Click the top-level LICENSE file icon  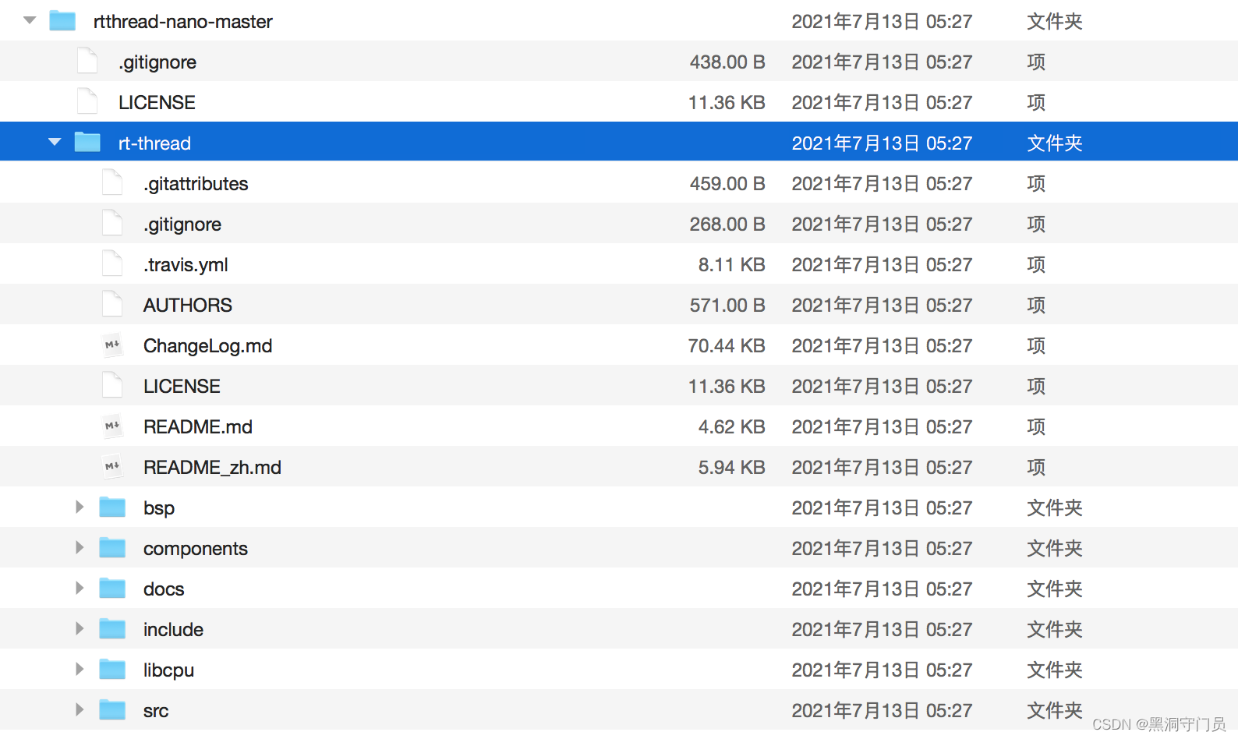[87, 101]
